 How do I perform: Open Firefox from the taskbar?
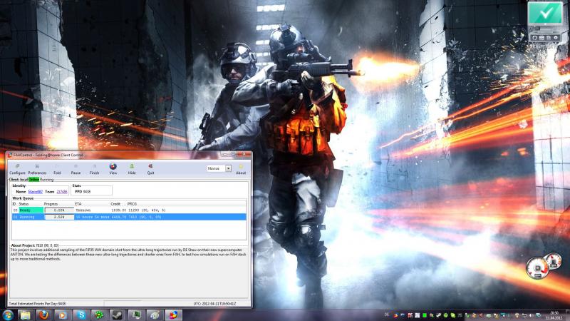click(x=44, y=315)
